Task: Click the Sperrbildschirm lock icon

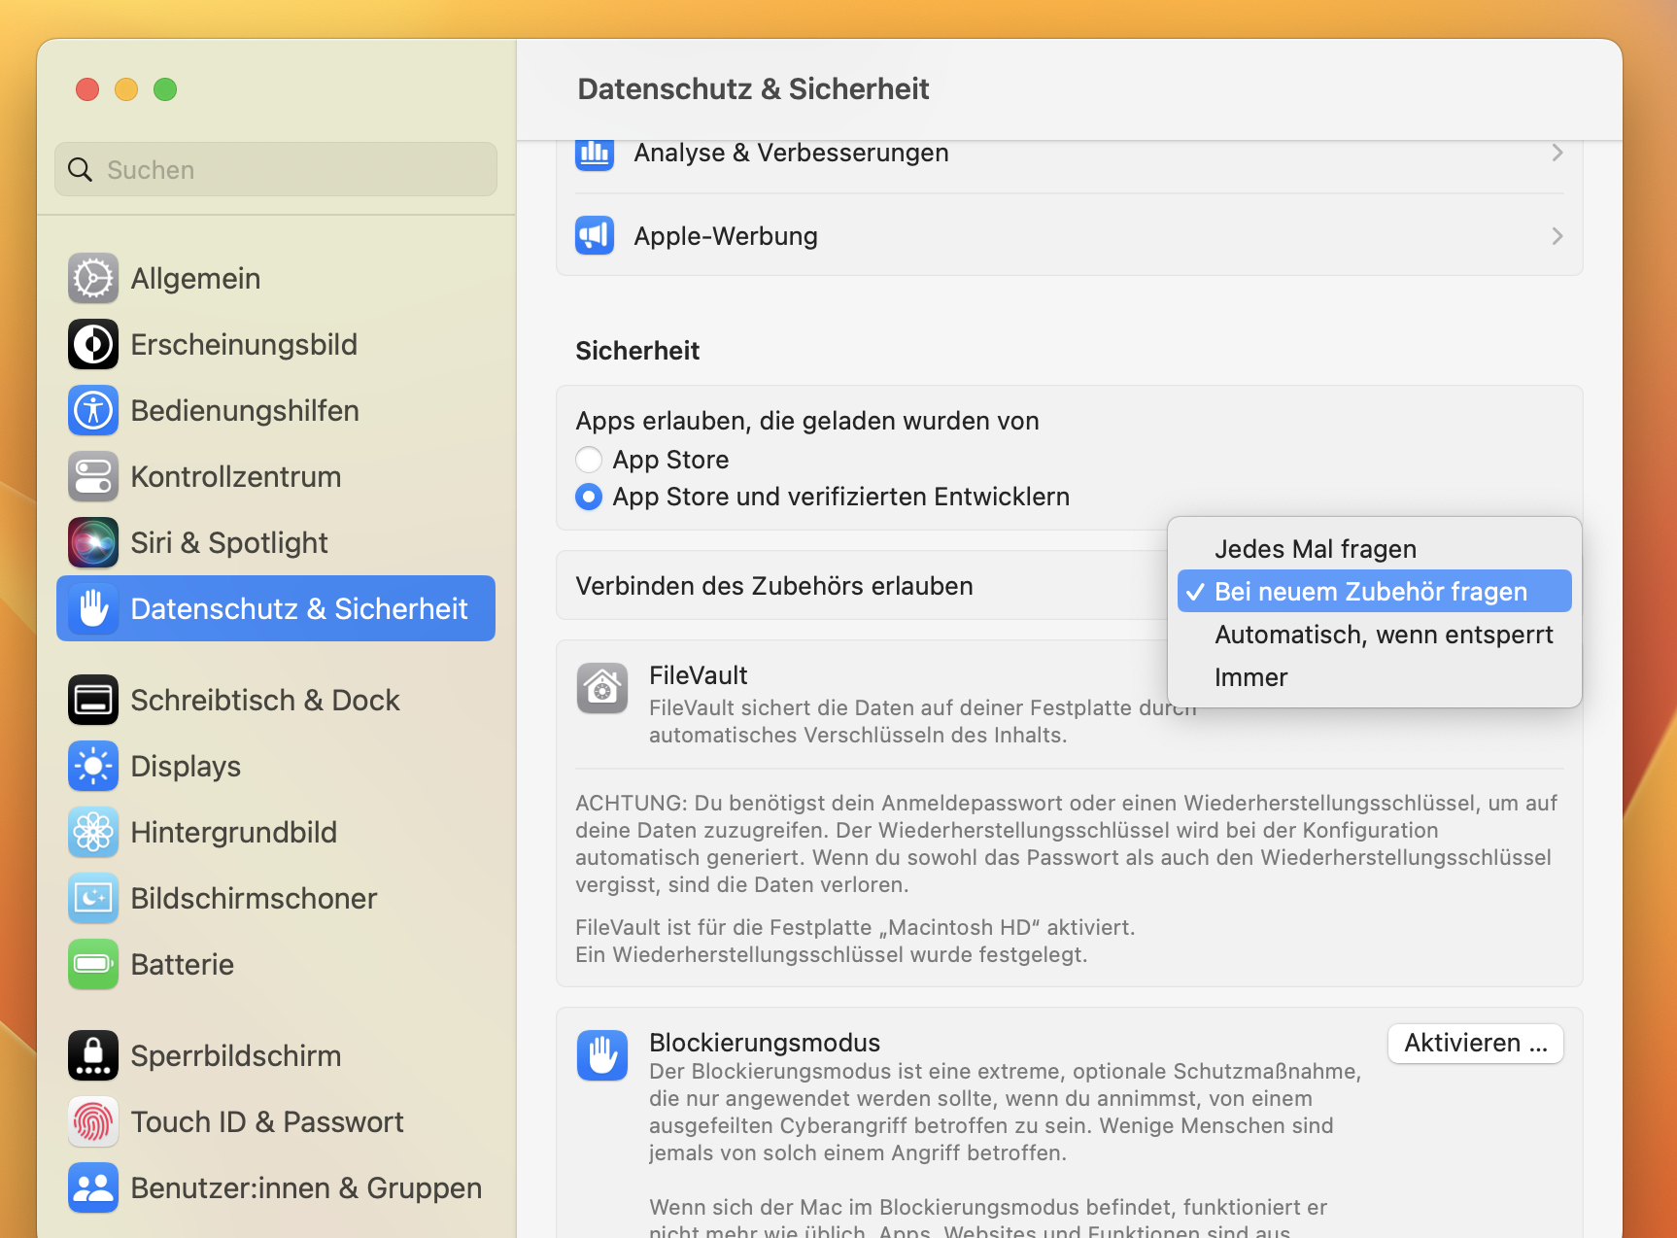Action: click(93, 1056)
